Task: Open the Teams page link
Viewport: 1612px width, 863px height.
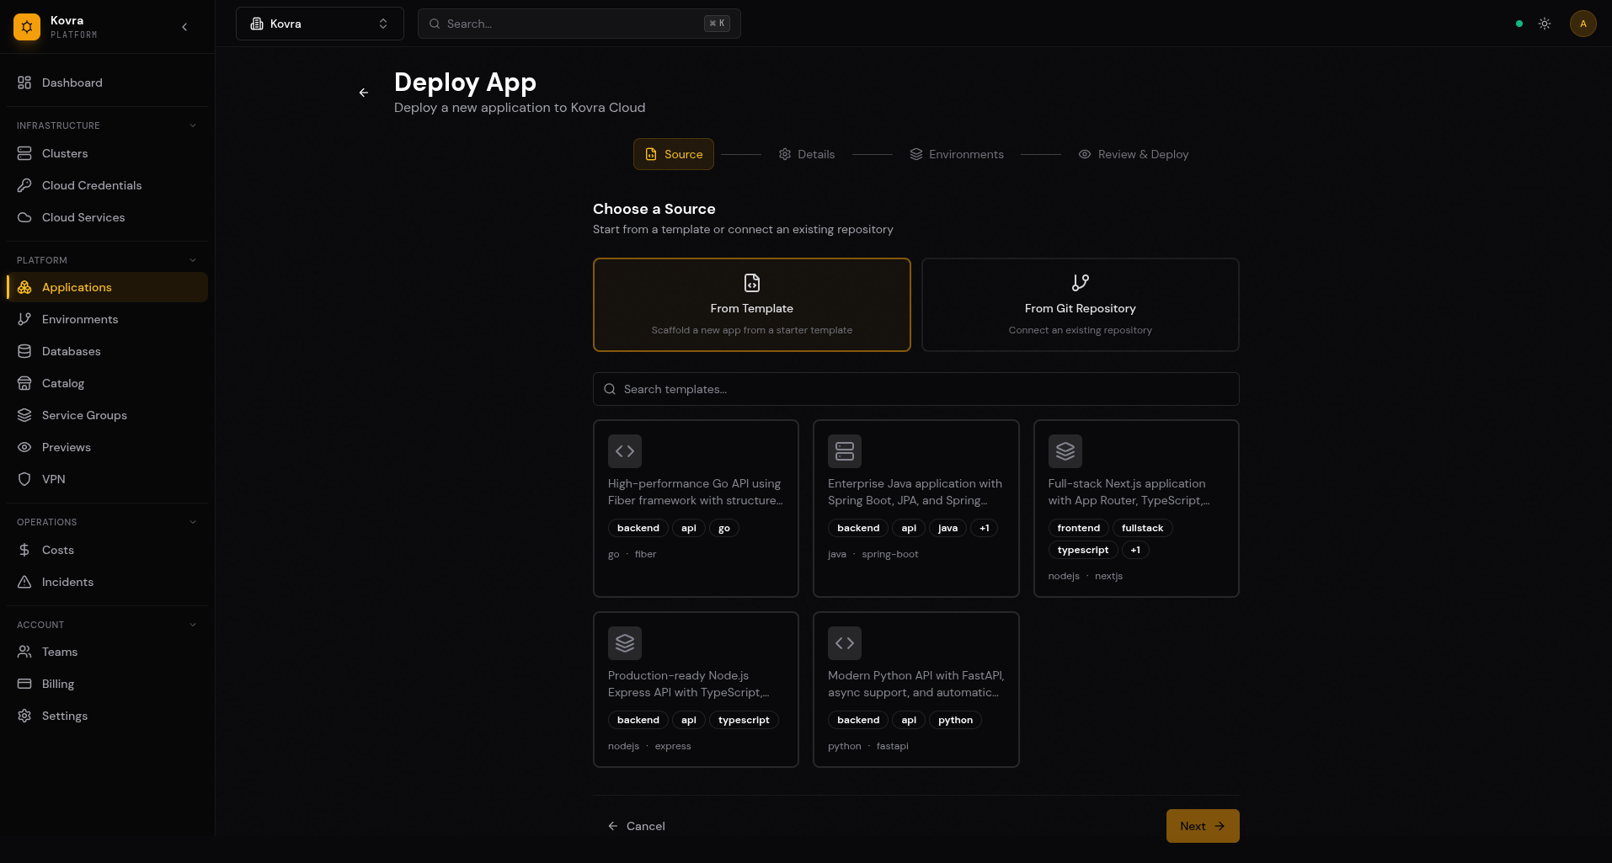Action: 107,652
